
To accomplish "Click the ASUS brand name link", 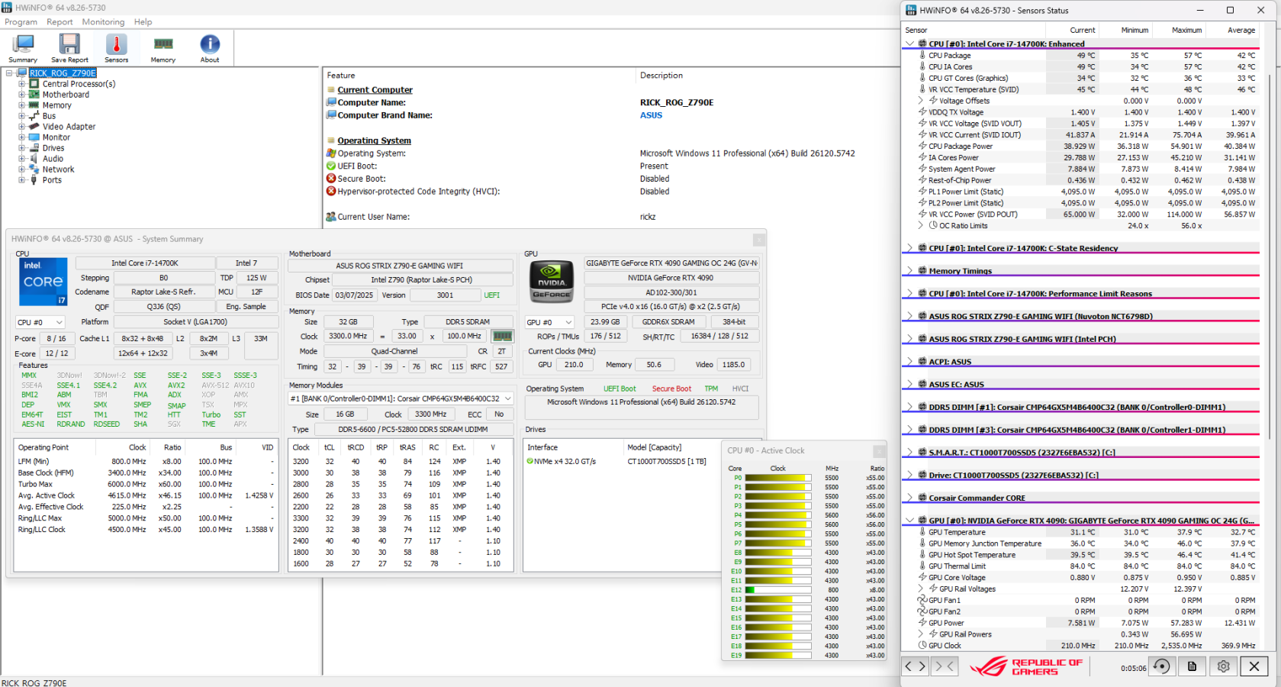I will [651, 115].
